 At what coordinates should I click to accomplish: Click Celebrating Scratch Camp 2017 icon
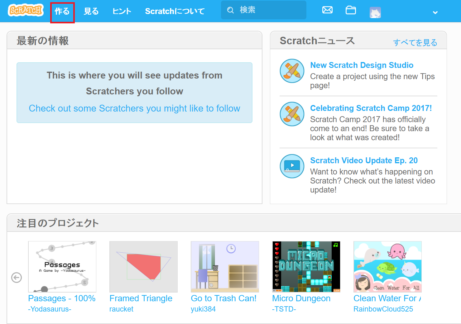point(292,114)
